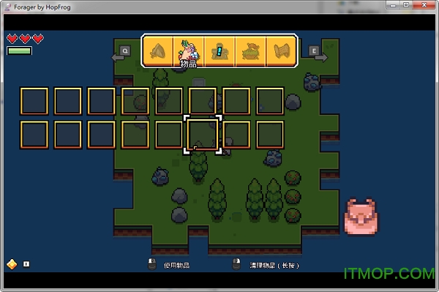The width and height of the screenshot is (439, 292).
Task: Select the 物品 items tab
Action: point(189,51)
